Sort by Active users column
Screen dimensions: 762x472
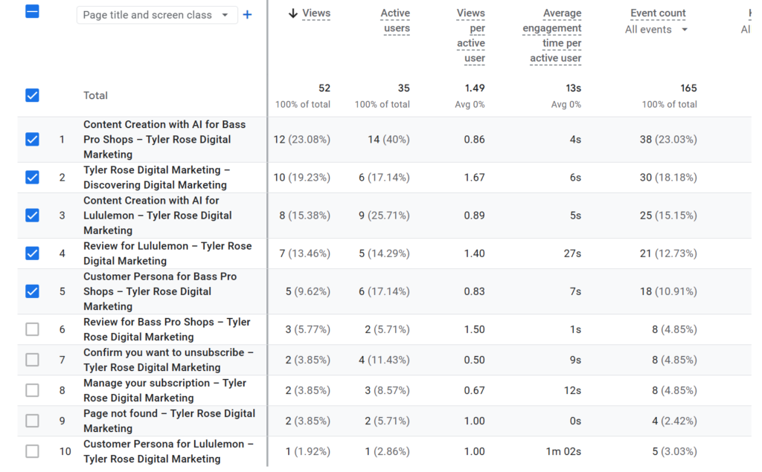[x=394, y=21]
